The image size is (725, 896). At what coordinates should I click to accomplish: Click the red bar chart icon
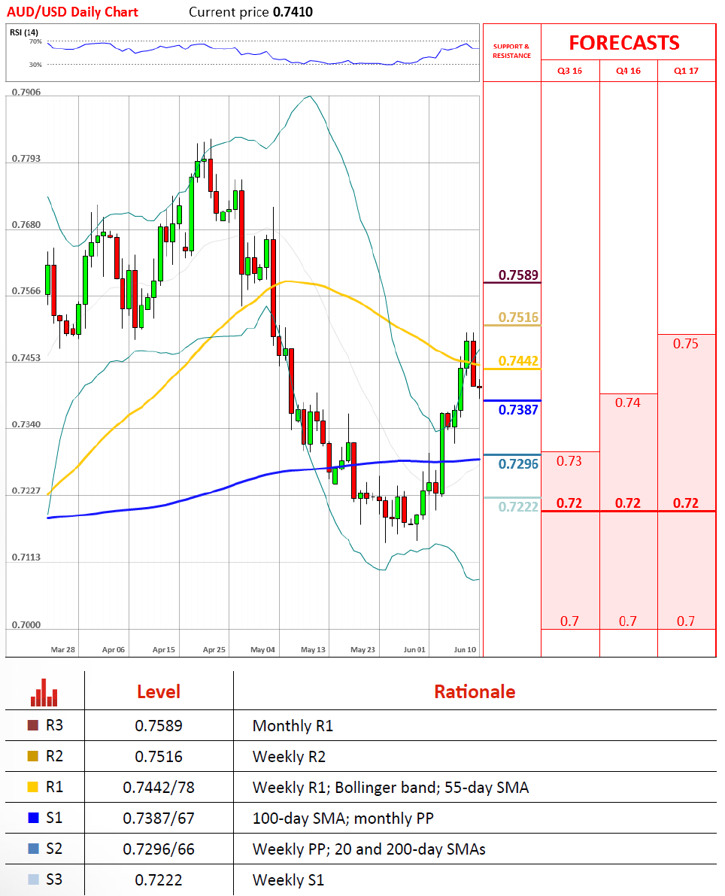click(x=44, y=693)
